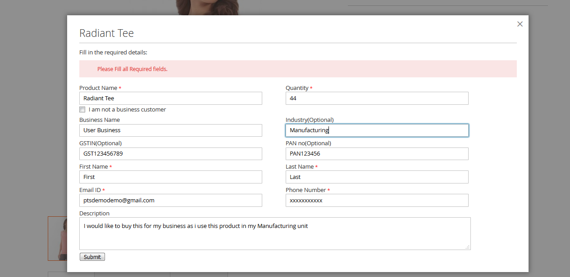Click the "Industry(Optional)" label

click(310, 120)
